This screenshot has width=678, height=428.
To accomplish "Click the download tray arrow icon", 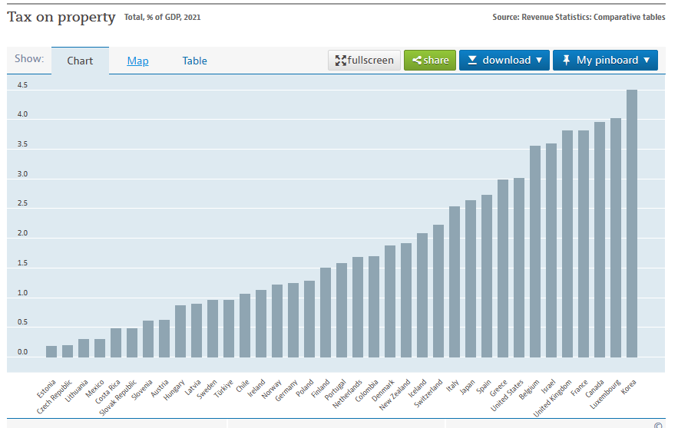I will coord(472,61).
